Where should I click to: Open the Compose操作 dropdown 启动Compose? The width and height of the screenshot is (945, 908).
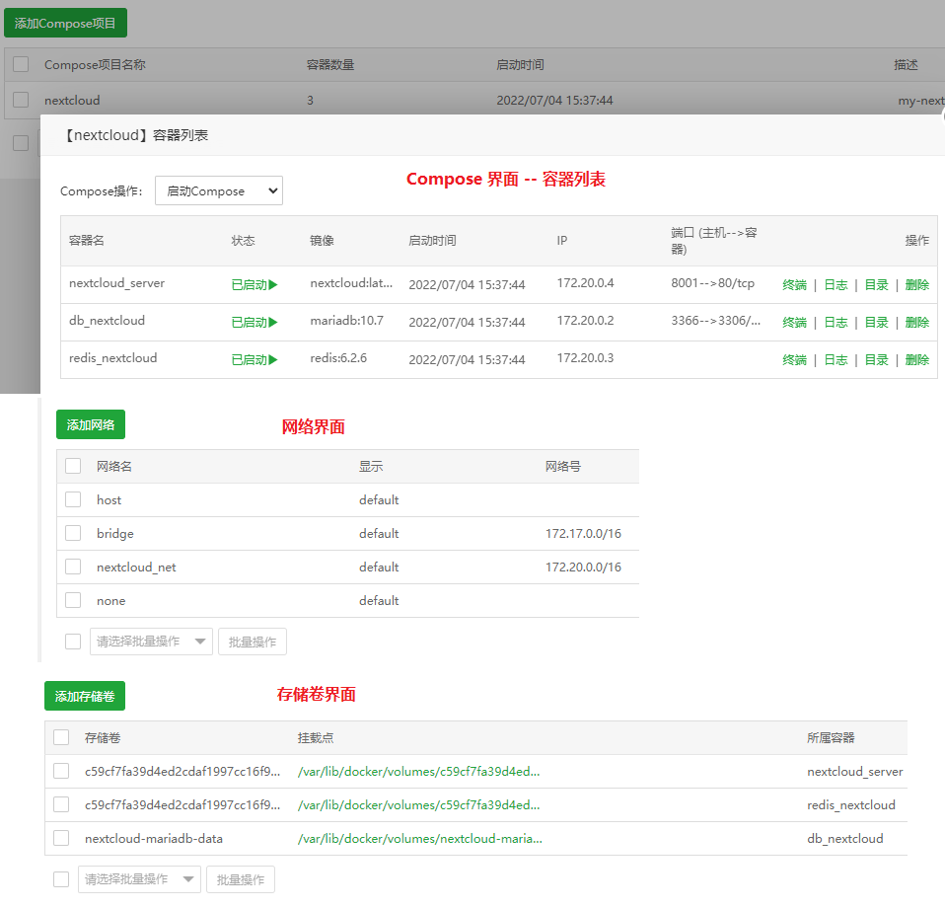pos(219,190)
